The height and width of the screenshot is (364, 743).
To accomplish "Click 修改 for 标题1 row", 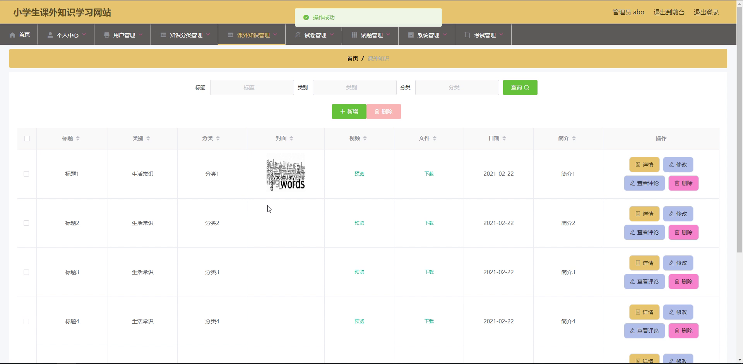I will [678, 165].
